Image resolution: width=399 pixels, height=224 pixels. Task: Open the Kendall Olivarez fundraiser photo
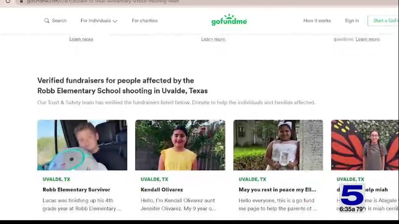click(x=180, y=145)
